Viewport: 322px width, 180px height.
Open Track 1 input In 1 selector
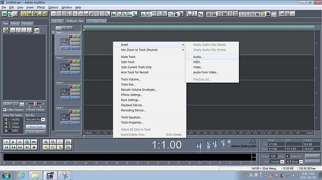[75, 44]
